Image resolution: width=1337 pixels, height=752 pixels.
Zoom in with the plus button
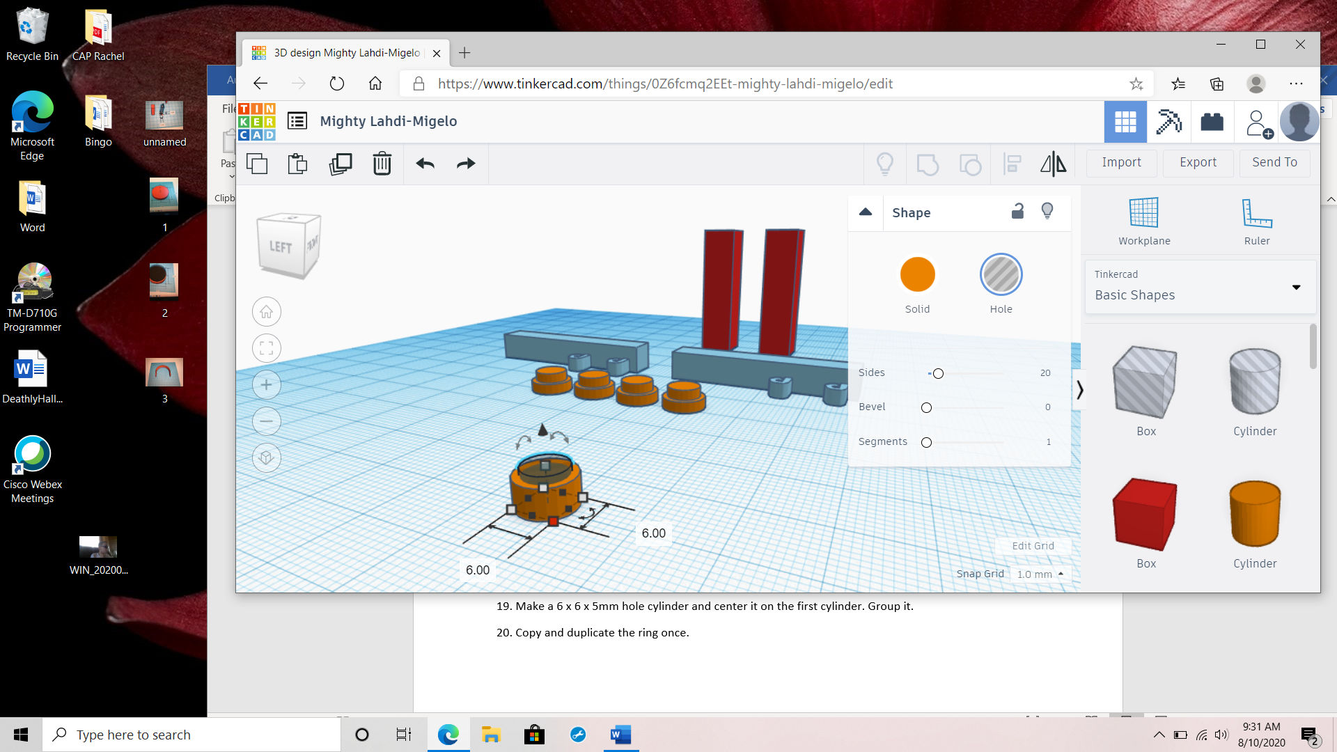[267, 385]
